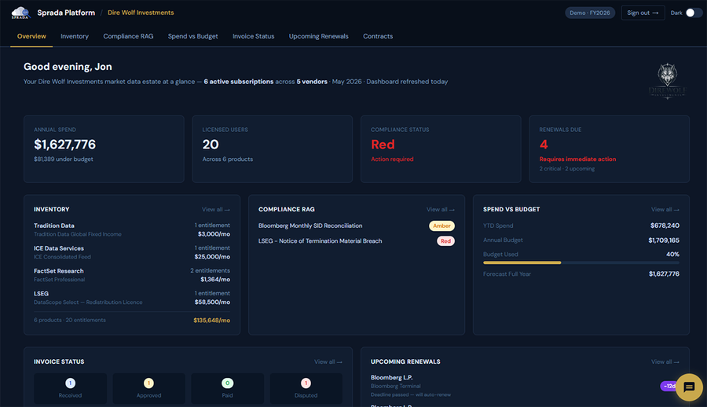707x407 pixels.
Task: Click the Dire Wolf Investments wolf logo
Action: point(667,81)
